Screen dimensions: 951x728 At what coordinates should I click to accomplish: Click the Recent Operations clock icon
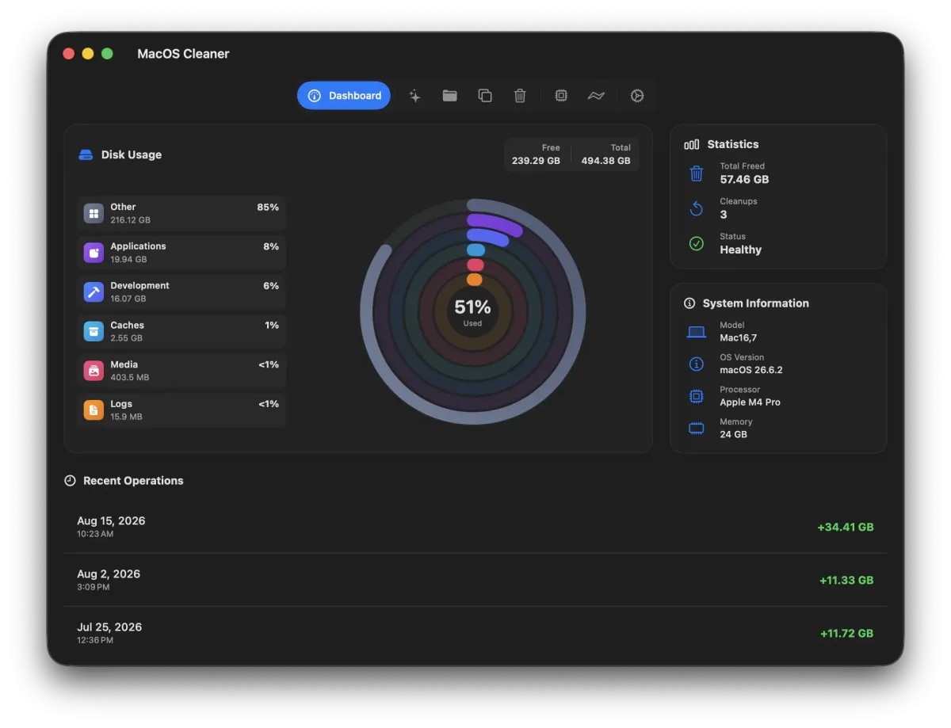pyautogui.click(x=70, y=481)
